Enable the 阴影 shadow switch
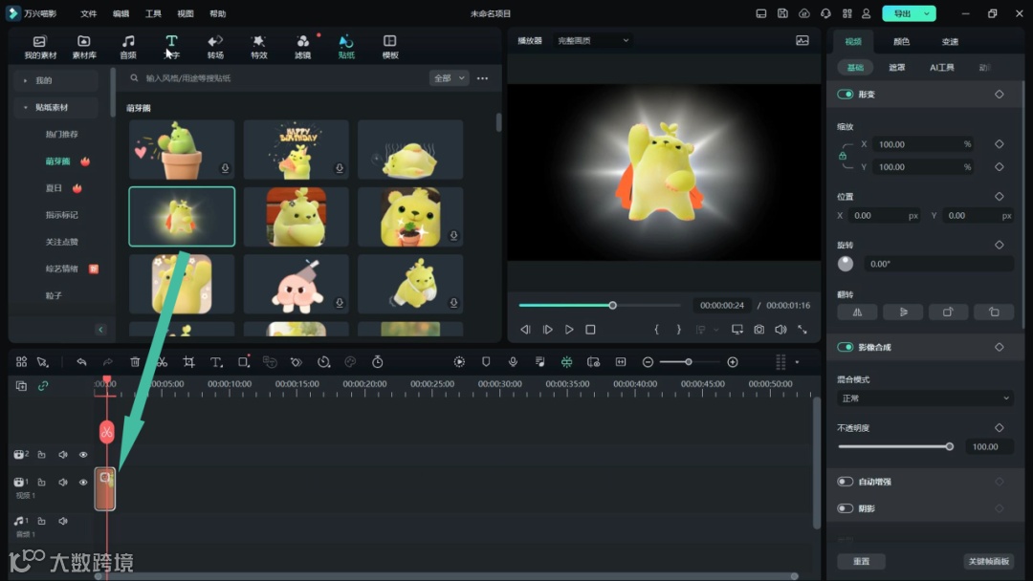 [x=846, y=508]
